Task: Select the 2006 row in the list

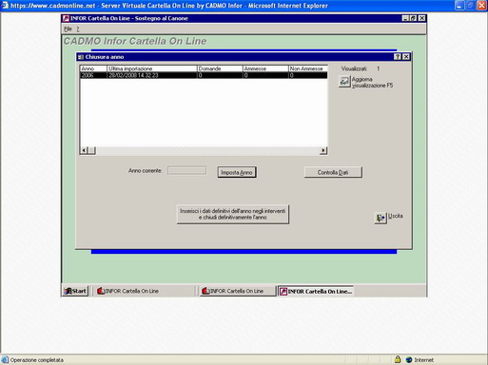Action: [x=204, y=75]
